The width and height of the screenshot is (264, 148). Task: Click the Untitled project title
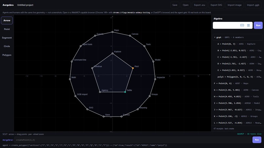pyautogui.click(x=25, y=5)
